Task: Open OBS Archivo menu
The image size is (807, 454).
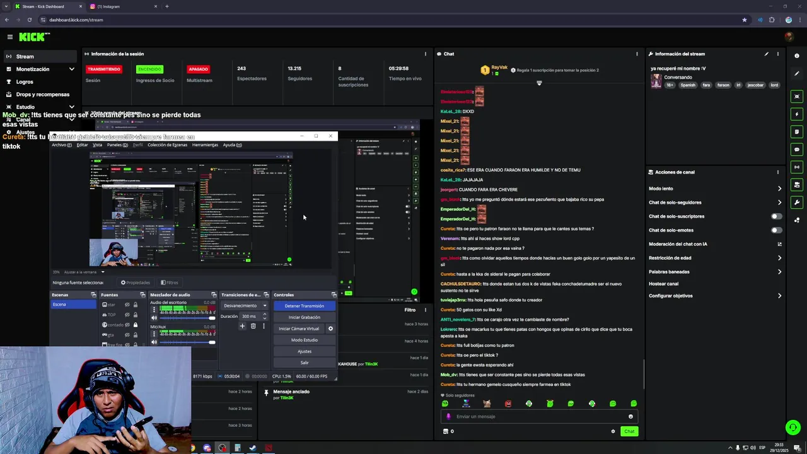Action: click(61, 145)
